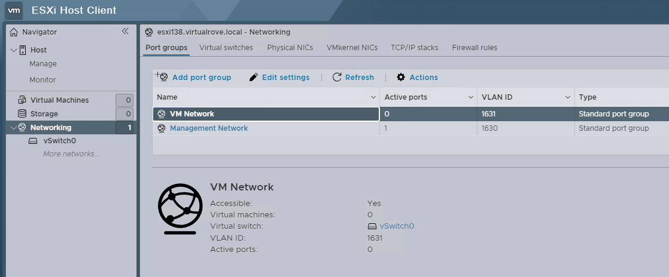This screenshot has height=277, width=669.
Task: Open the VLAN ID column dropdown arrow
Action: [568, 97]
